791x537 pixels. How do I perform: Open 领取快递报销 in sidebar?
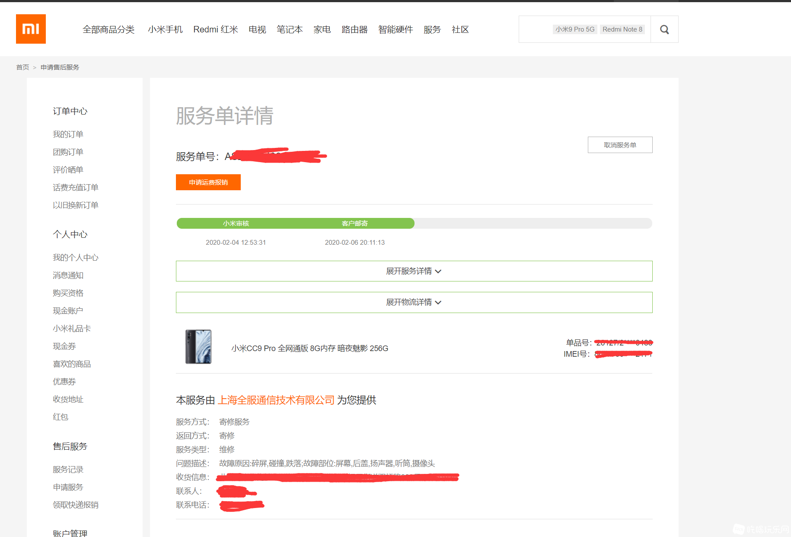point(76,505)
